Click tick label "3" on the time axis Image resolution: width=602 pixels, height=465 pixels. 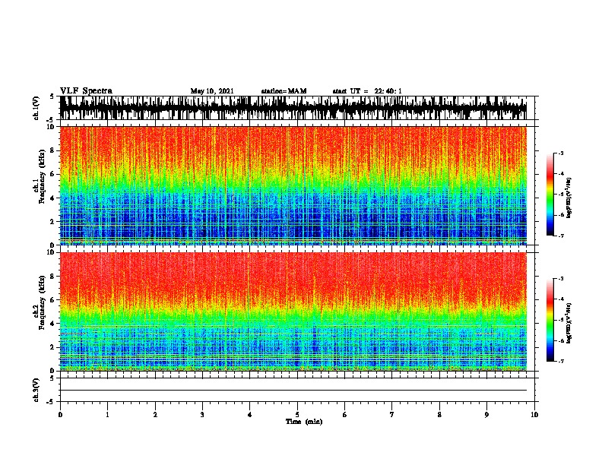202,415
